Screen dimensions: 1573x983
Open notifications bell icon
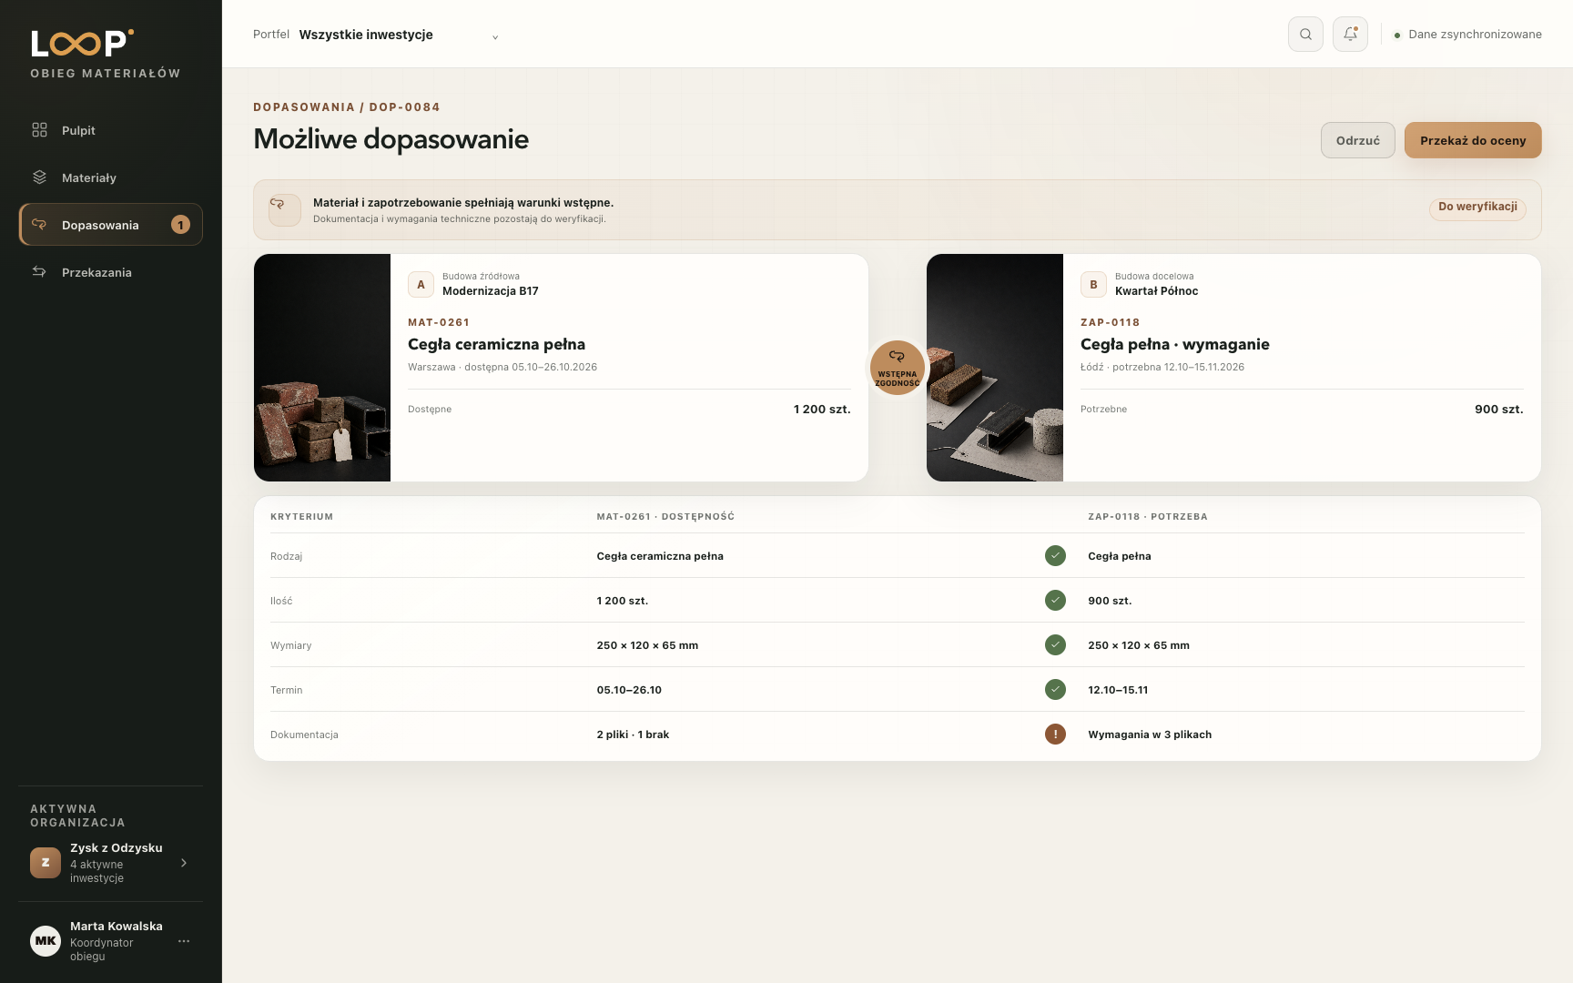click(x=1350, y=35)
